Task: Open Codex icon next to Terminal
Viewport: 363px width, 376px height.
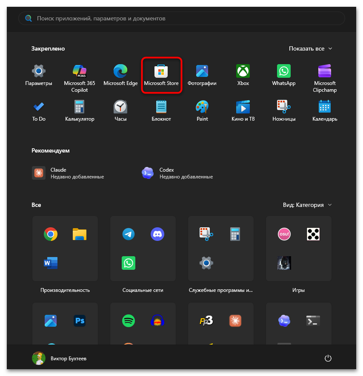Action: tap(284, 321)
